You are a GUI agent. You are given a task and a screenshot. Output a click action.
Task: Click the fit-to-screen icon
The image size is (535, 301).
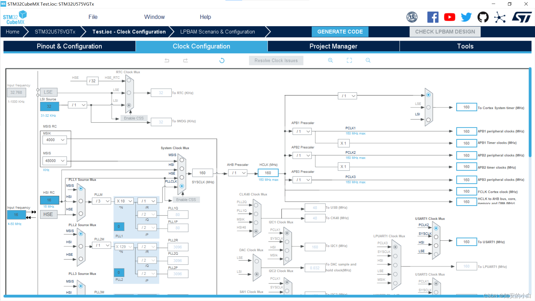(349, 60)
